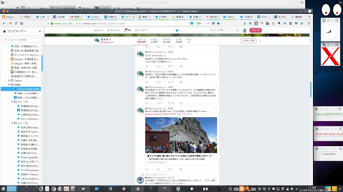343x192 pixels.
Task: Click the large red X widget on the desktop
Action: (330, 56)
